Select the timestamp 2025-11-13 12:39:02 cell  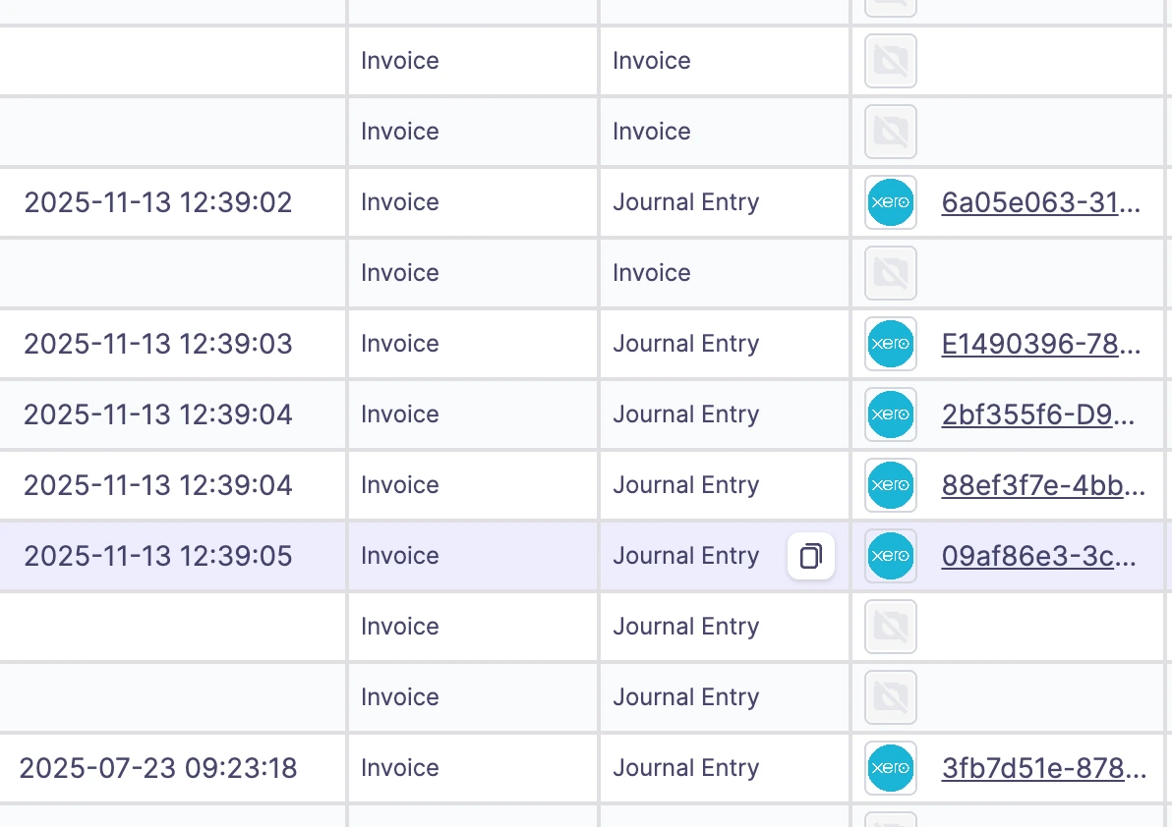coord(157,202)
